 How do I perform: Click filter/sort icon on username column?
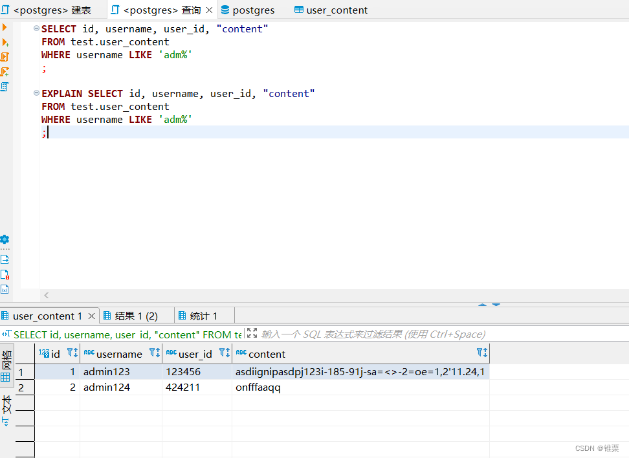click(x=155, y=353)
